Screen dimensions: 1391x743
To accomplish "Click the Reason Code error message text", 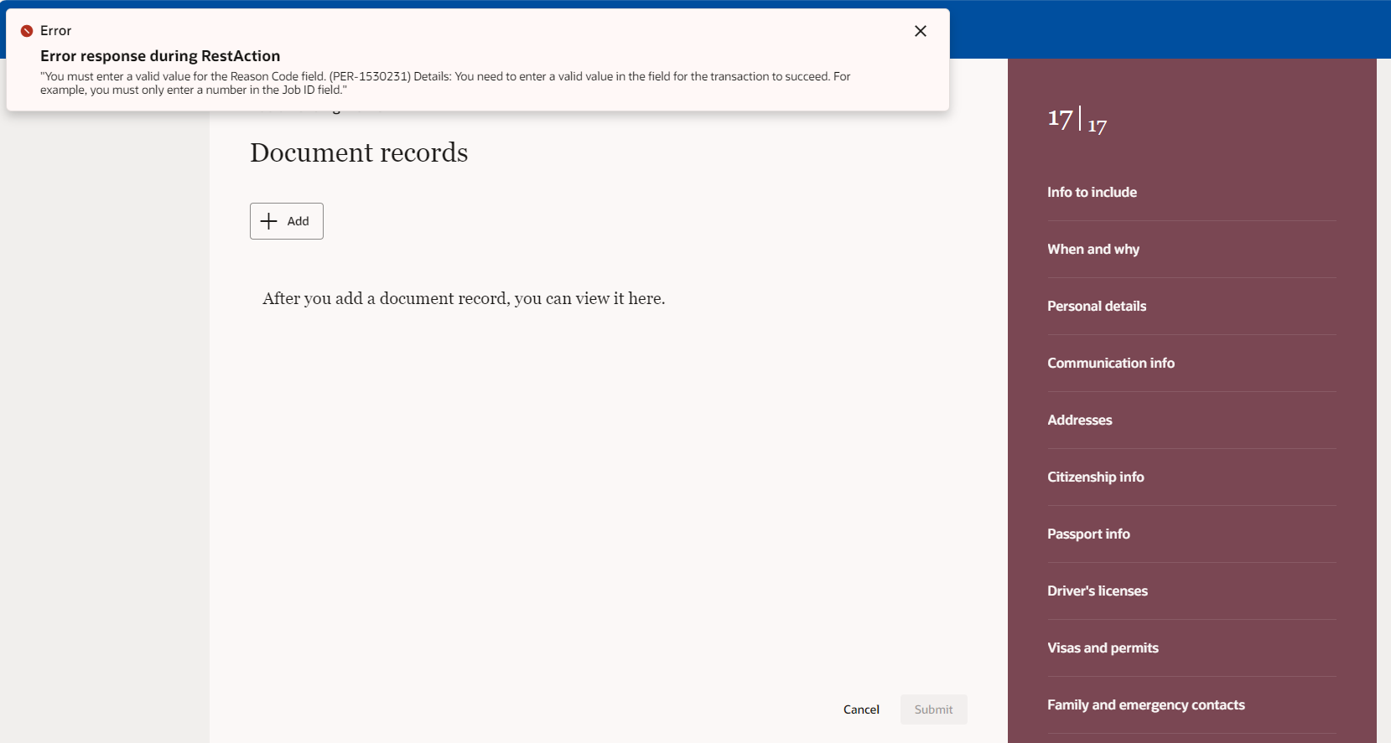I will (x=445, y=83).
